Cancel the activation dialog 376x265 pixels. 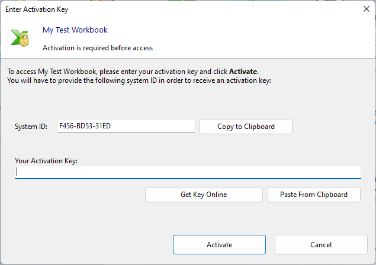coord(320,244)
